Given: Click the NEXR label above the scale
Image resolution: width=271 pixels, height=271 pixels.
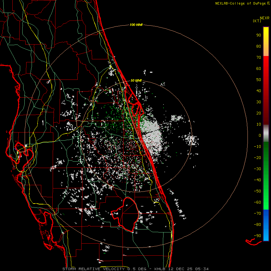Looking at the screenshot, I should pos(264,18).
